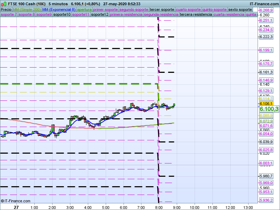Click the '5 minutos' timeframe text in header

coord(58,3)
